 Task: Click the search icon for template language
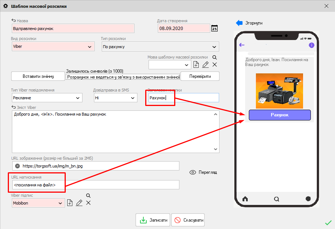point(214,57)
